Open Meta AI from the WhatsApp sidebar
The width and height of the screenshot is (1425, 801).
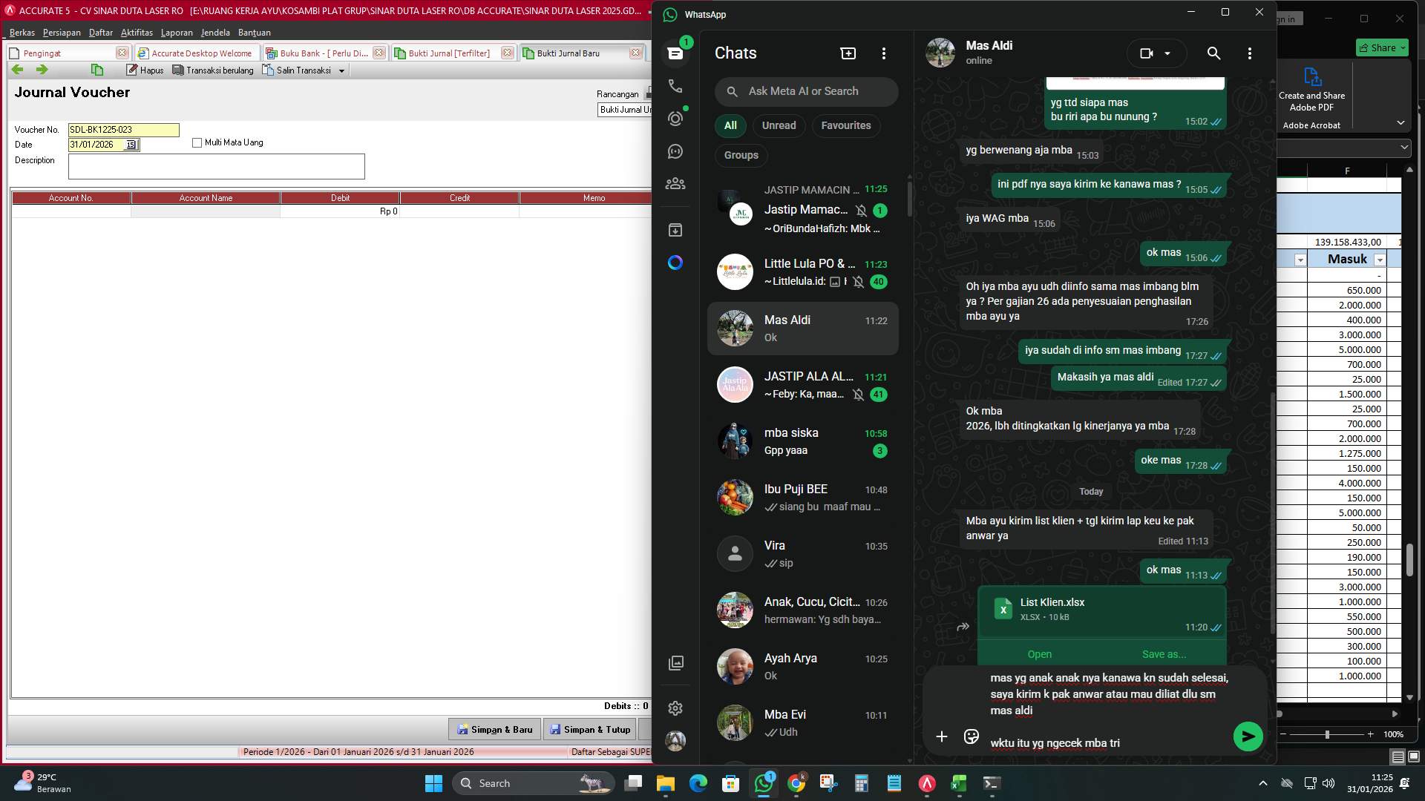675,263
